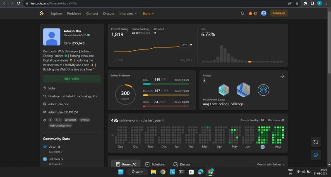Switch to the Solutions tab
This screenshot has width=331, height=177.
coord(155,164)
